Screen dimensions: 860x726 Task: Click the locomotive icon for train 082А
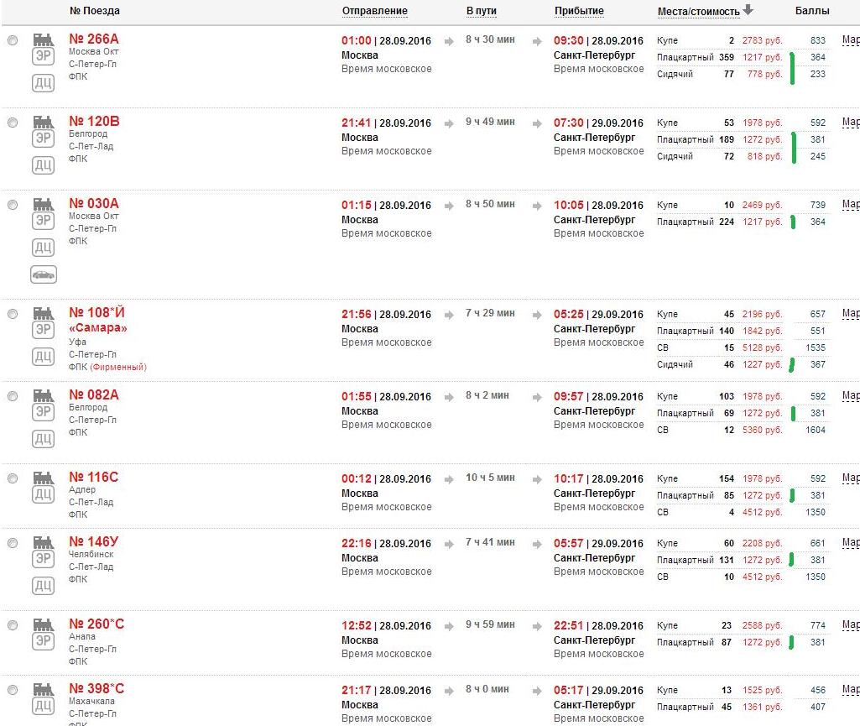43,395
